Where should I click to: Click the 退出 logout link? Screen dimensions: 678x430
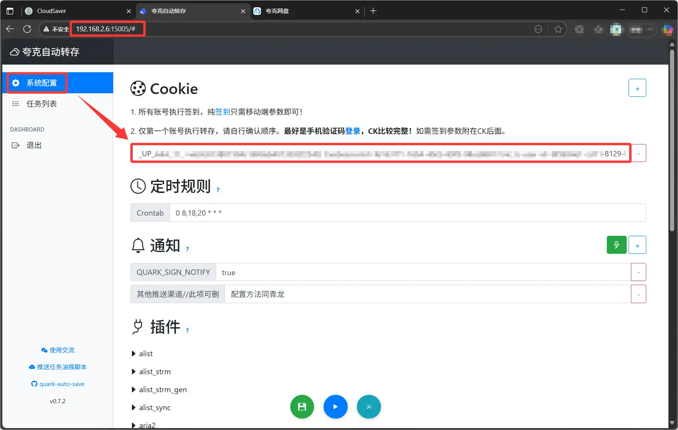point(34,145)
